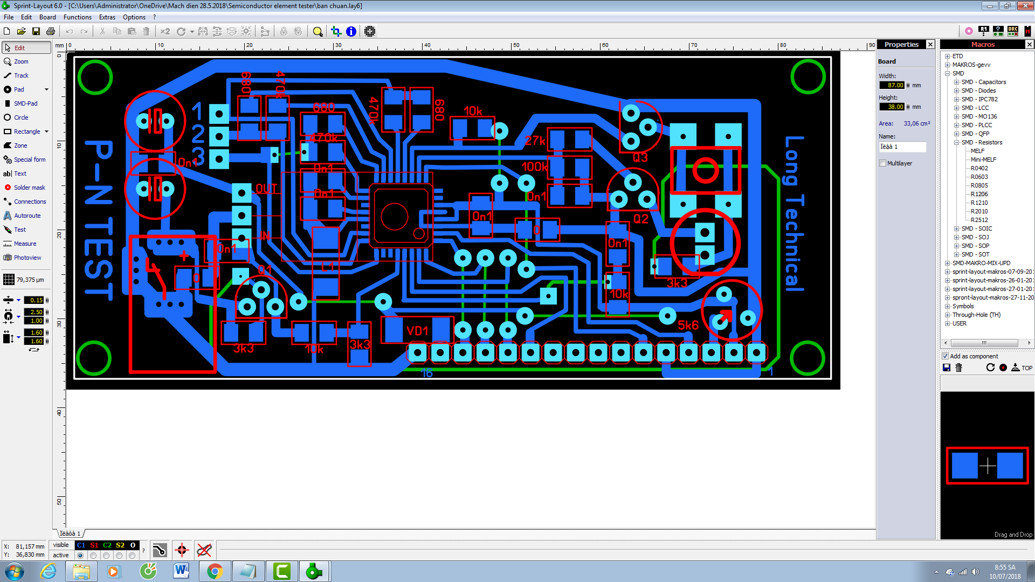1035x582 pixels.
Task: Set C1 as active layer
Action: coord(80,556)
